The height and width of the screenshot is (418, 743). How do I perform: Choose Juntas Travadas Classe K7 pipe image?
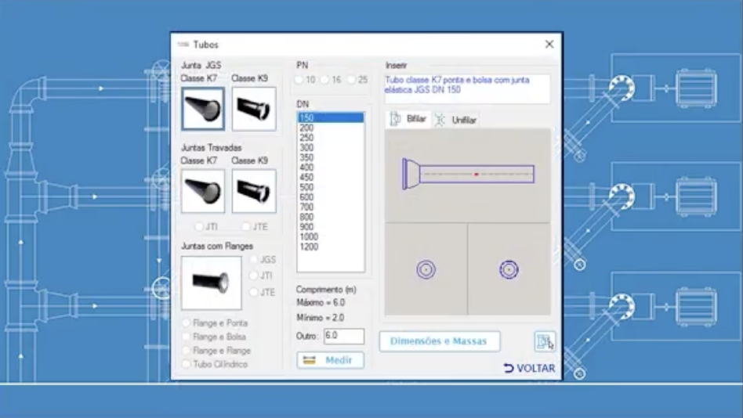[x=203, y=191]
